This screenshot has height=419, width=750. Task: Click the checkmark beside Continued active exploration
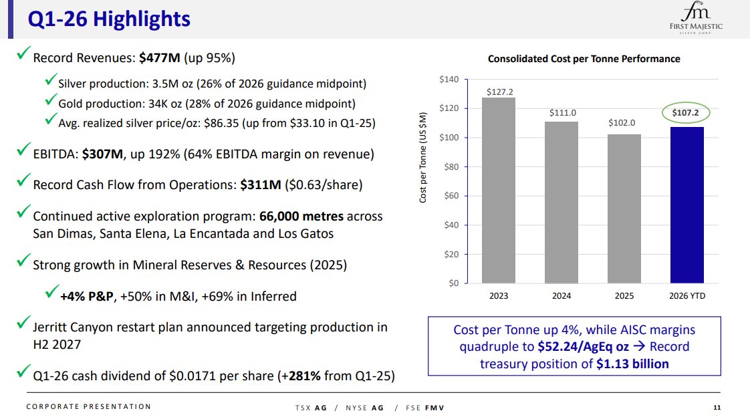[23, 211]
